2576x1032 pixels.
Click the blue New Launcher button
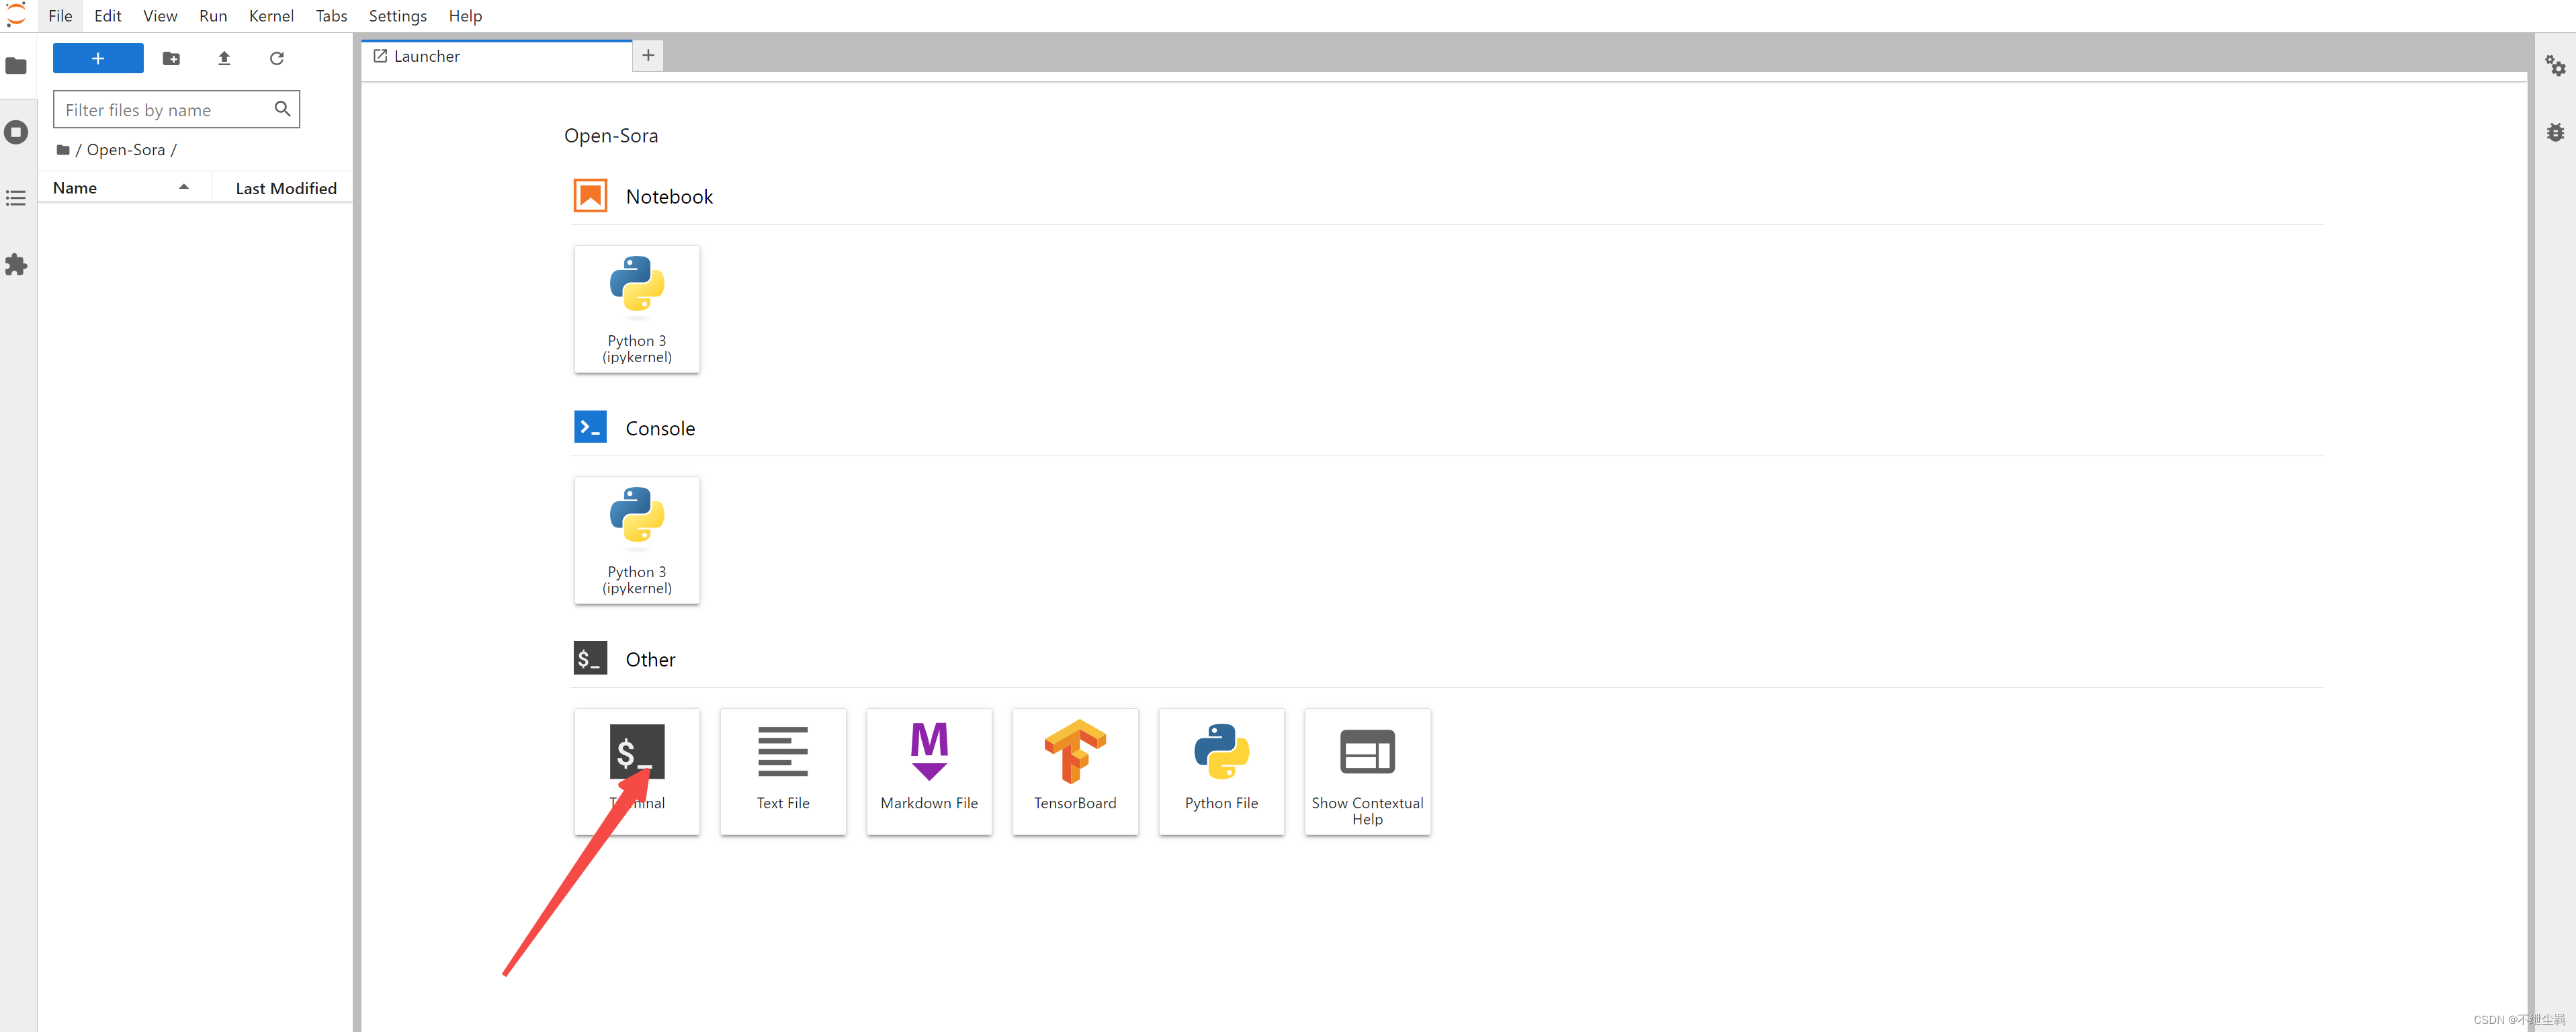(x=97, y=58)
